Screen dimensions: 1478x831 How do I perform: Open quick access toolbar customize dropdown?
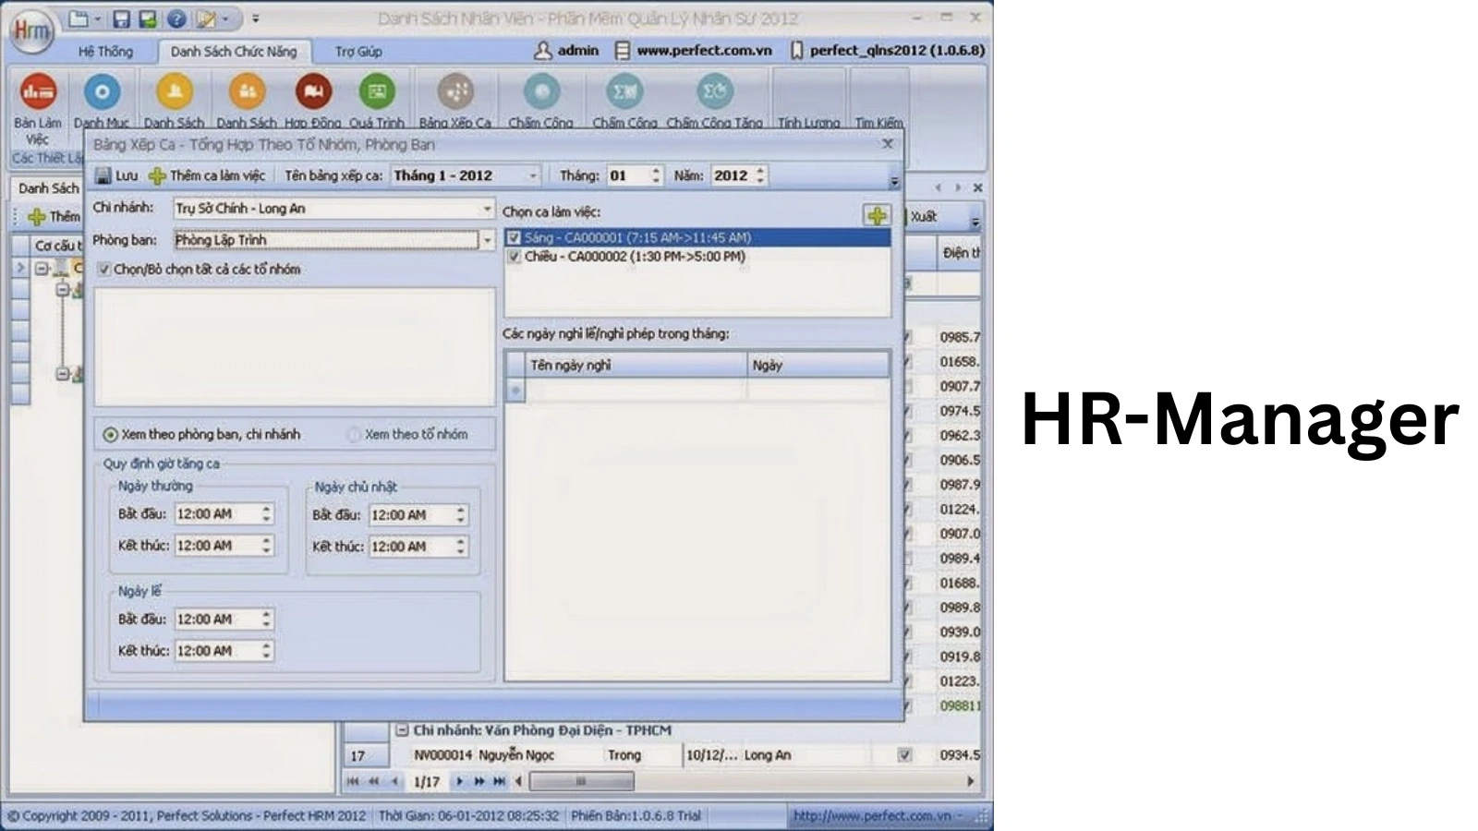[256, 18]
